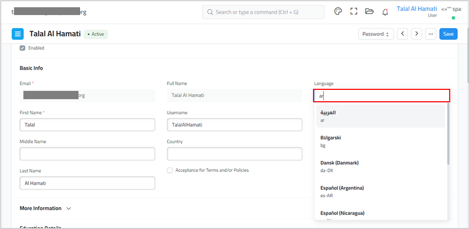Go to previous record arrow
470x229 pixels.
coord(402,34)
